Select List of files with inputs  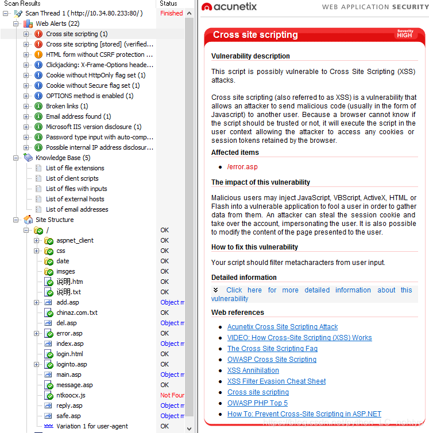tap(76, 189)
